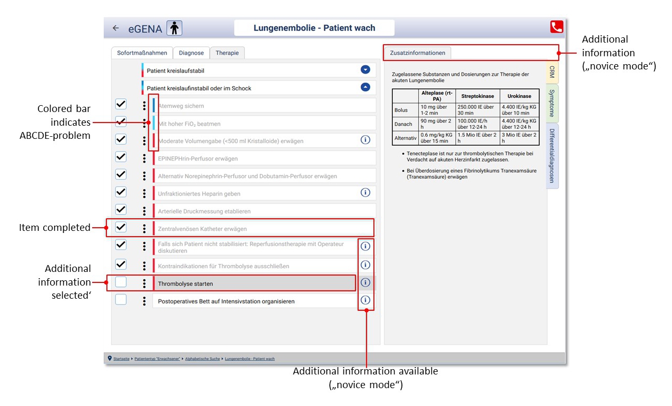Uncheck the Zentralvenösen Katheter erwägen checkbox

pyautogui.click(x=121, y=227)
